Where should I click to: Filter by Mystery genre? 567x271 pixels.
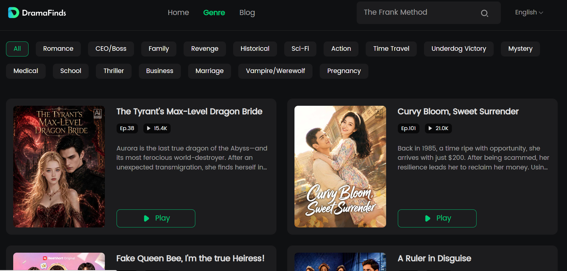tap(520, 49)
